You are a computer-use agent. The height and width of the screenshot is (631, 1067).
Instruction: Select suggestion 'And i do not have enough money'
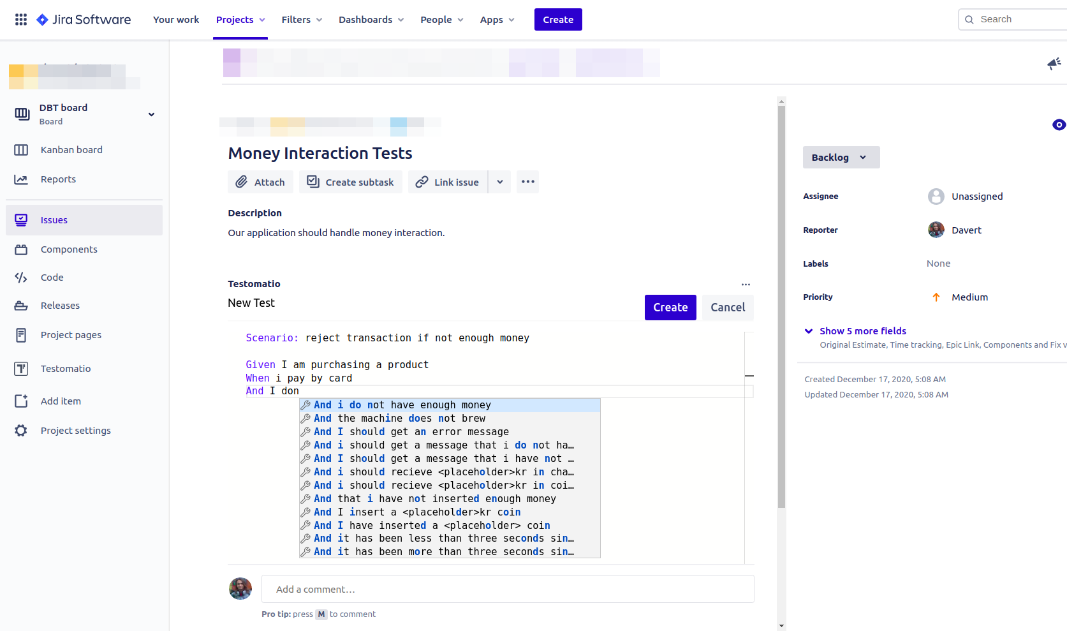pos(450,405)
